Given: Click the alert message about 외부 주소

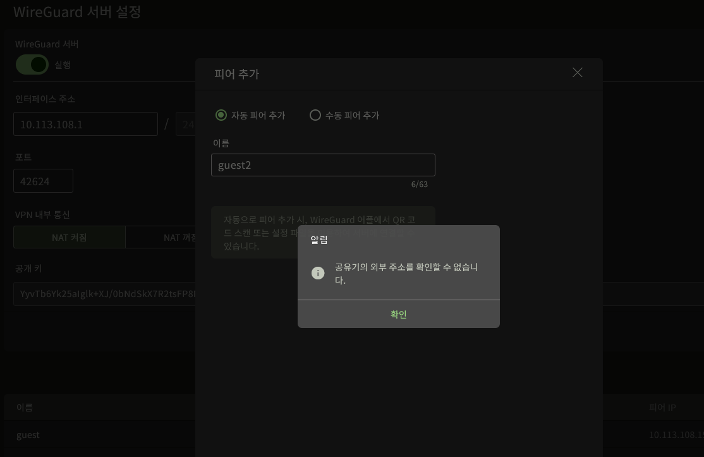Looking at the screenshot, I should click(406, 274).
